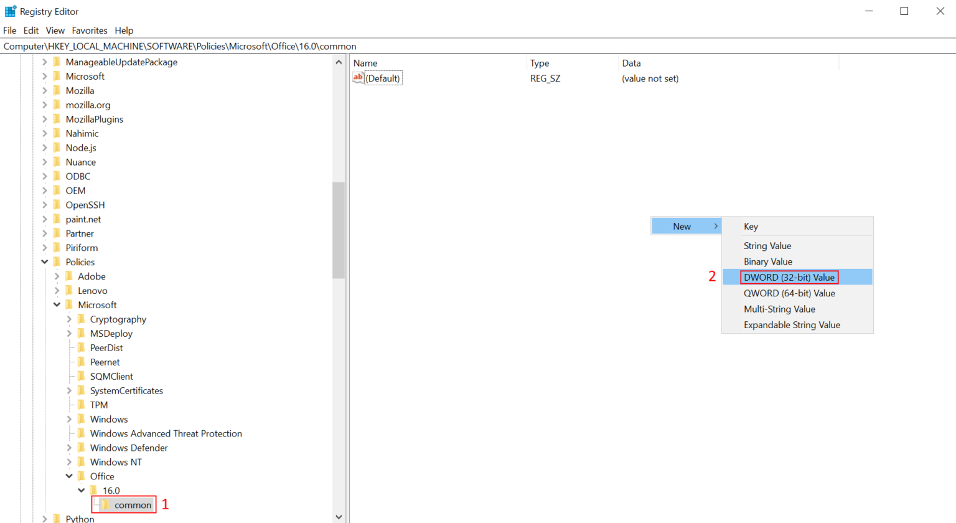This screenshot has height=523, width=956.
Task: Select the paint.net folder icon
Action: (57, 219)
